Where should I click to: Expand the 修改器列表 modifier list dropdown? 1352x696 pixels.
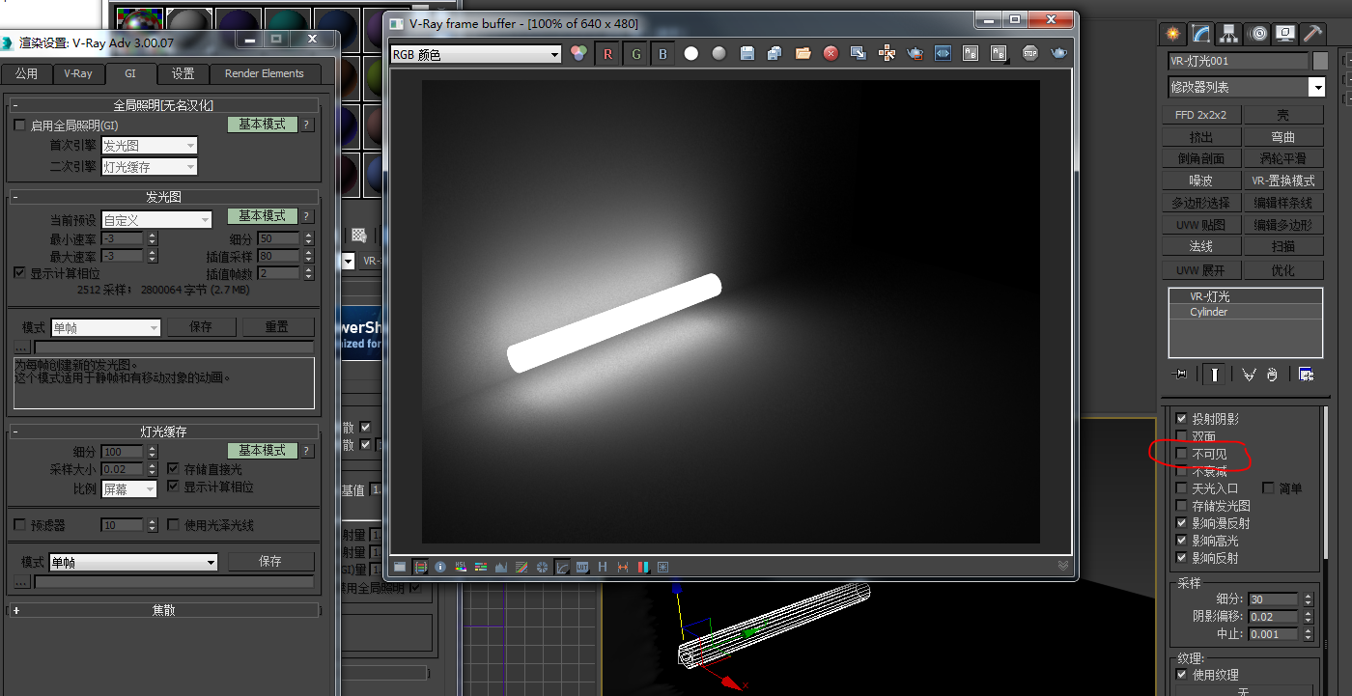point(1316,87)
